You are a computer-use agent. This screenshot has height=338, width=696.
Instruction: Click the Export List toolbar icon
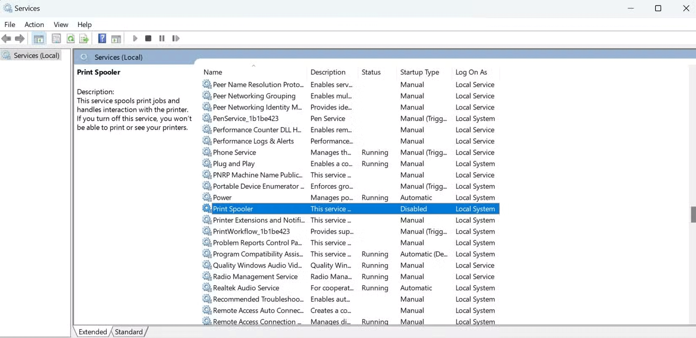(84, 39)
